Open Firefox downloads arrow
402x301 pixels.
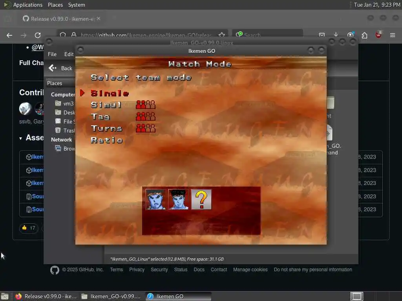336,34
